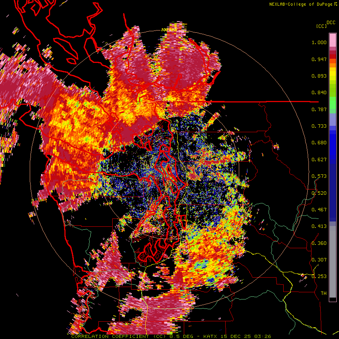This screenshot has width=339, height=339.
Task: Click the 0.840 scale value
Action: [x=319, y=93]
